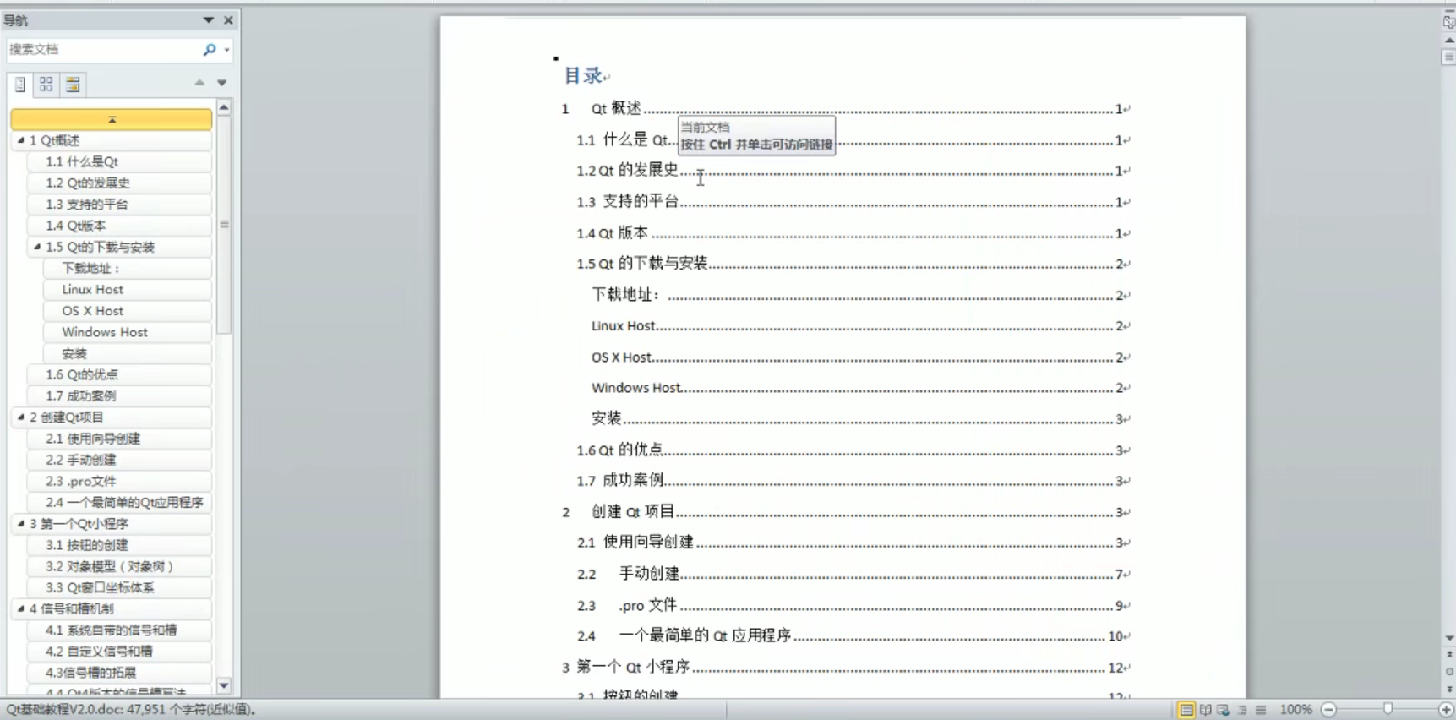Select "1.1 什么是Qt" in navigation tree
The width and height of the screenshot is (1456, 720).
tap(118, 161)
